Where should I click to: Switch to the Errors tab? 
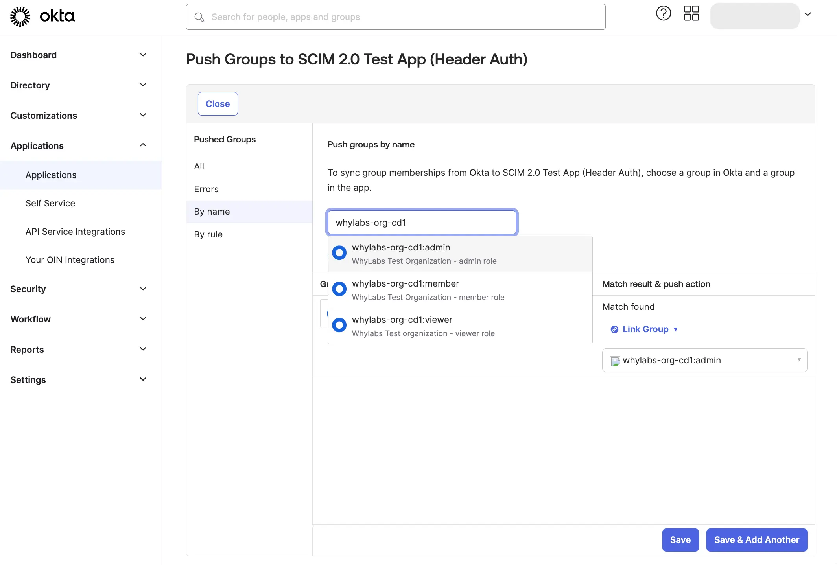pyautogui.click(x=206, y=189)
